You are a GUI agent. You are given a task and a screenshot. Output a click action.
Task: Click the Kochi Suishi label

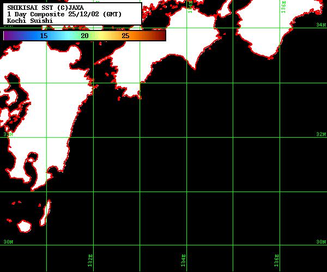30,21
